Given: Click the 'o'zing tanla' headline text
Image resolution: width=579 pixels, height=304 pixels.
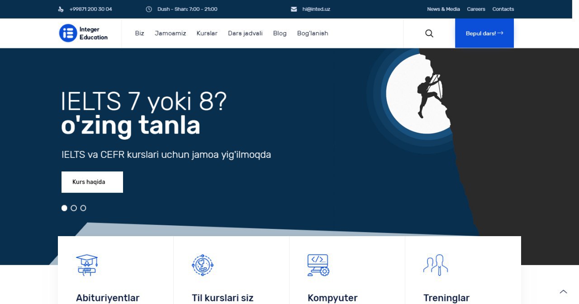Looking at the screenshot, I should [131, 125].
